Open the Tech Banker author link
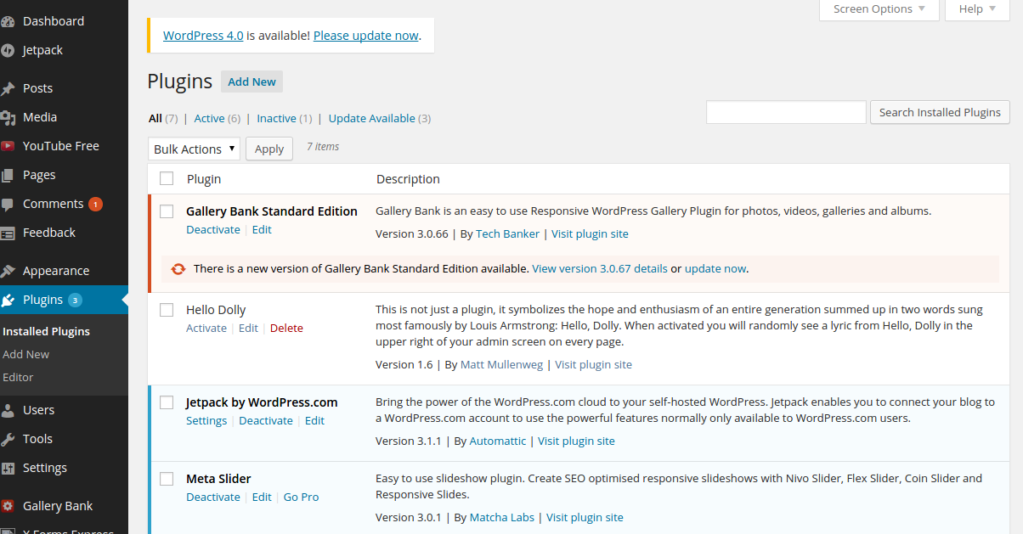 pyautogui.click(x=507, y=233)
